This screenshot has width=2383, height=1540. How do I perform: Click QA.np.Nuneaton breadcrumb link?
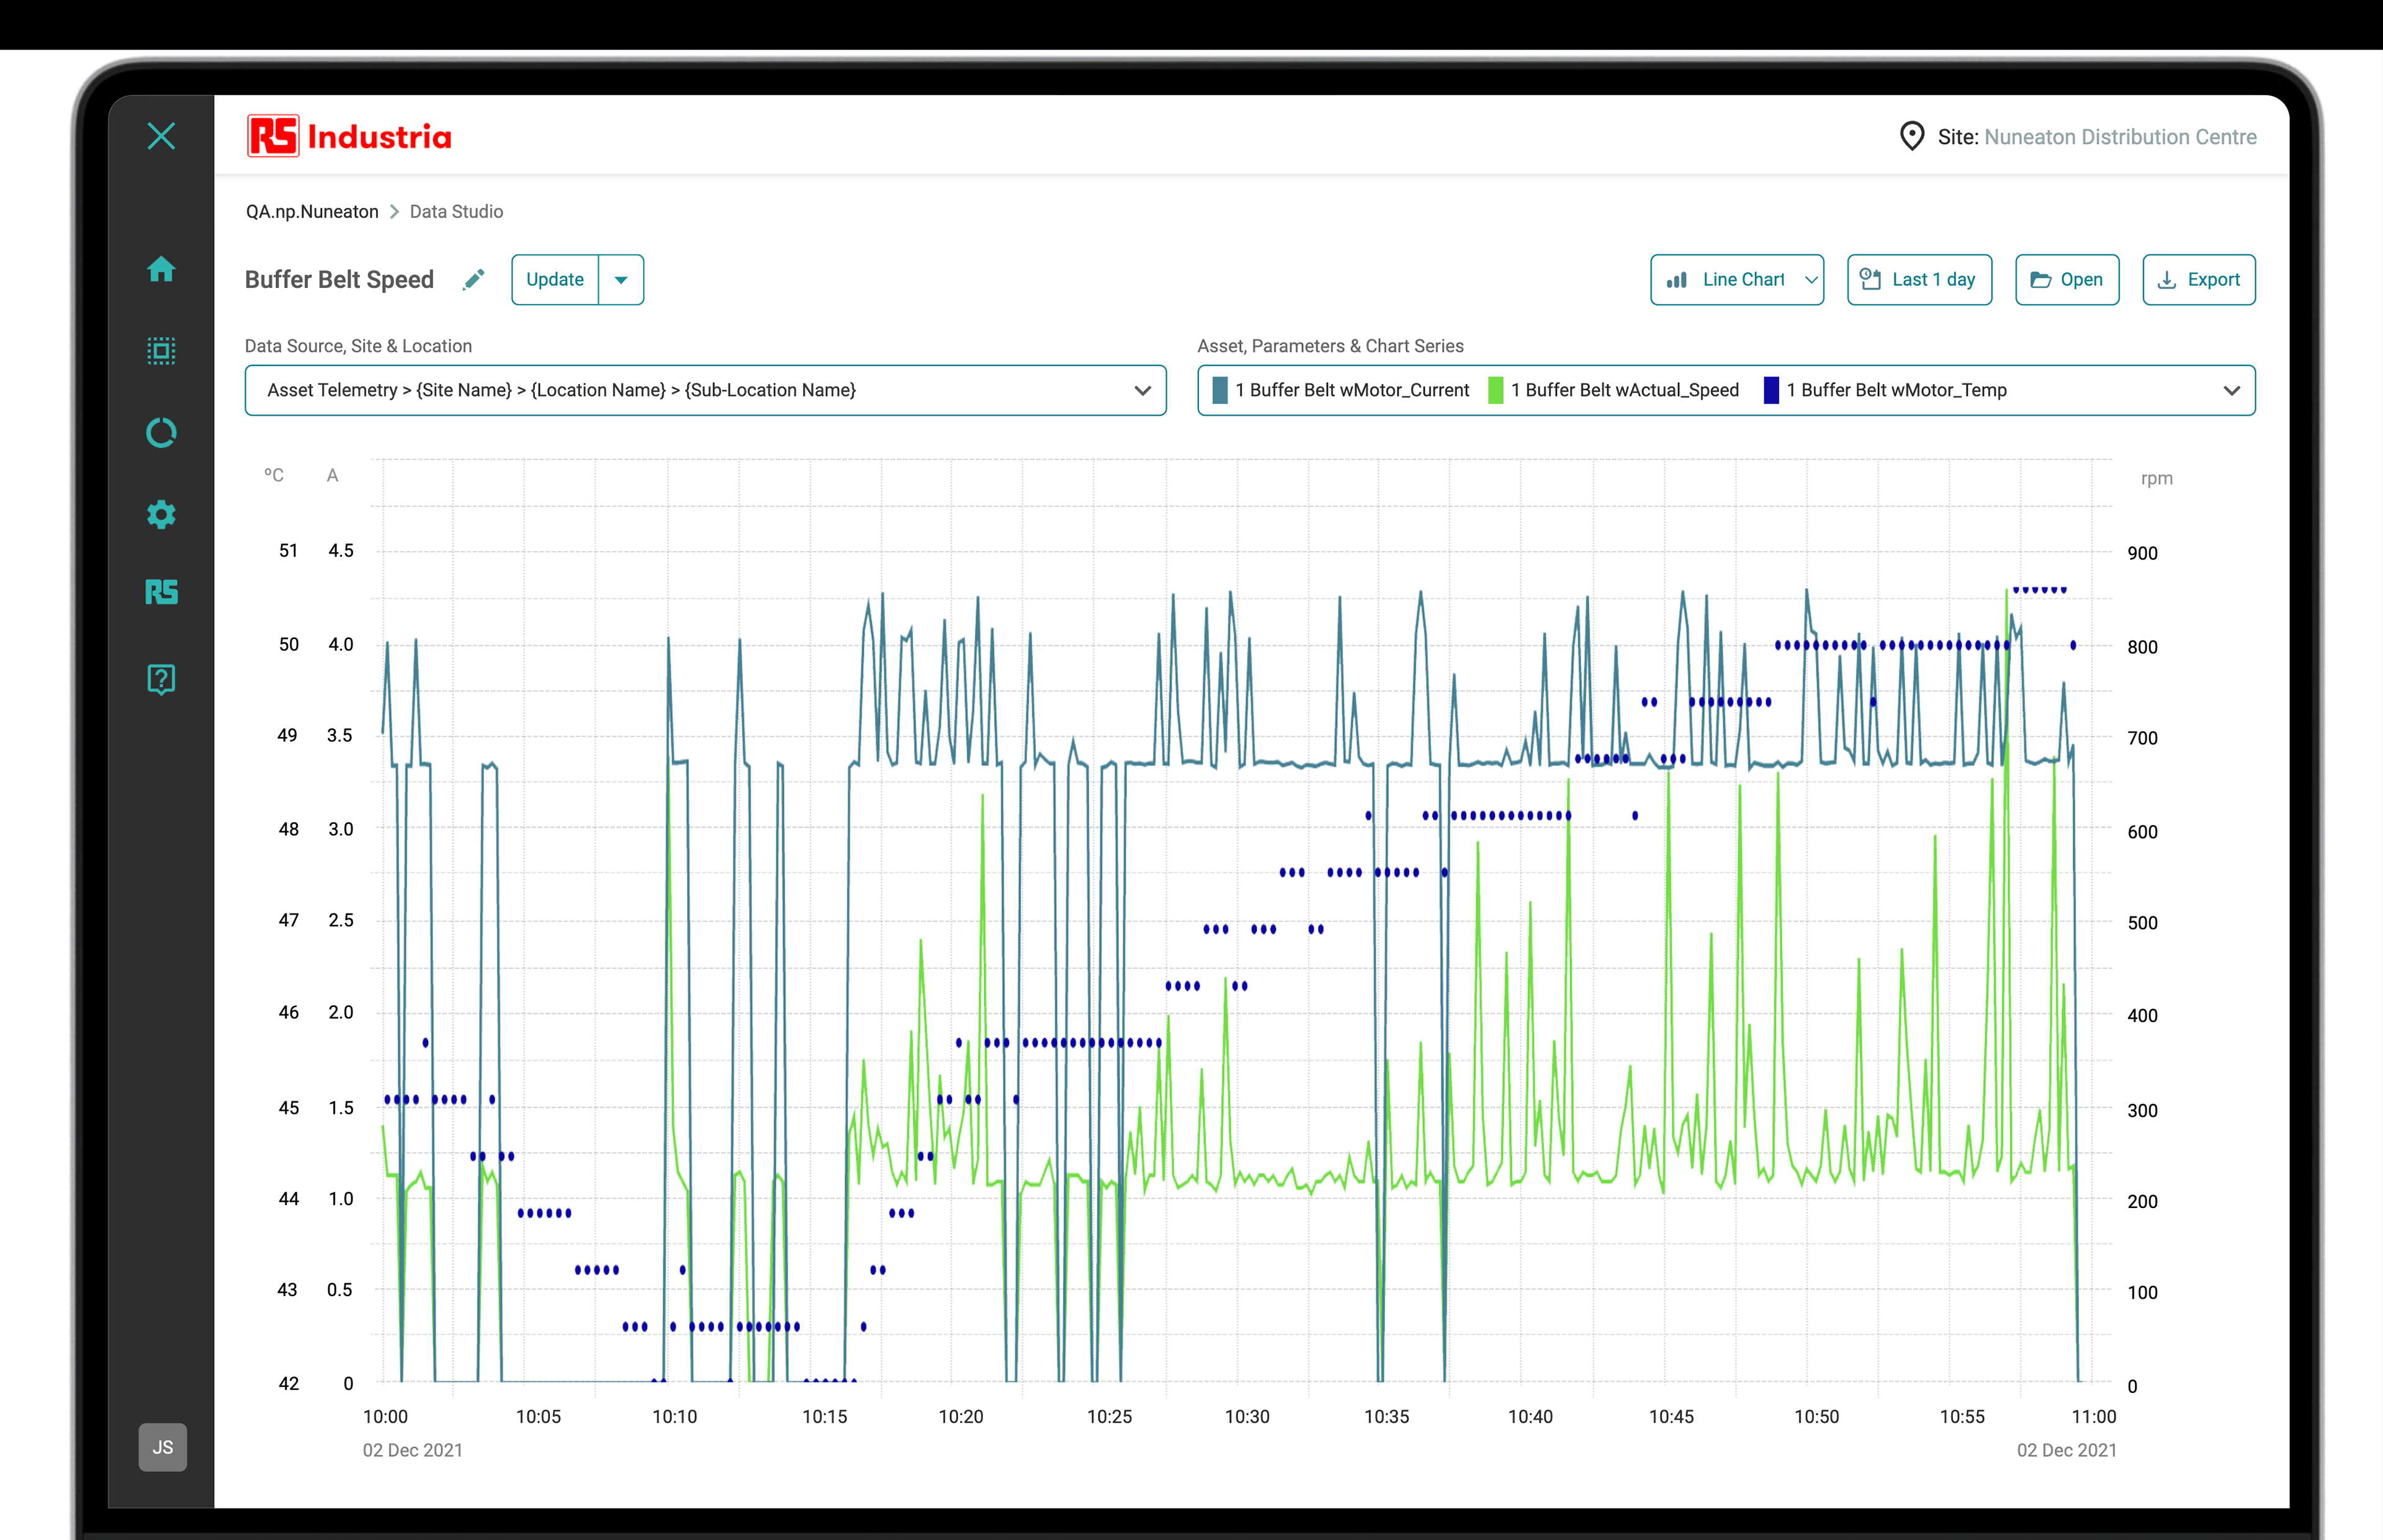click(x=312, y=212)
